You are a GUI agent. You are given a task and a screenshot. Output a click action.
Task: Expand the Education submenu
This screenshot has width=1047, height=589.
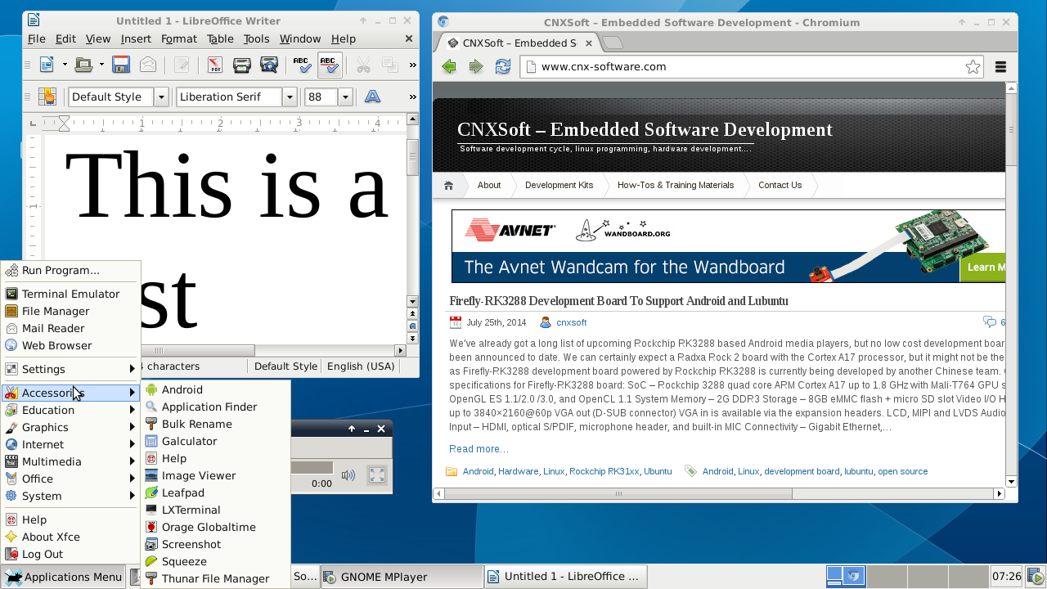point(70,410)
